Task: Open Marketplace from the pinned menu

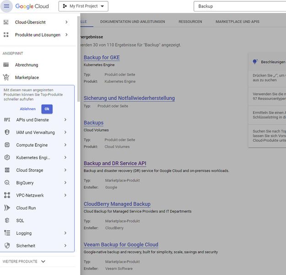Action: 27,77
